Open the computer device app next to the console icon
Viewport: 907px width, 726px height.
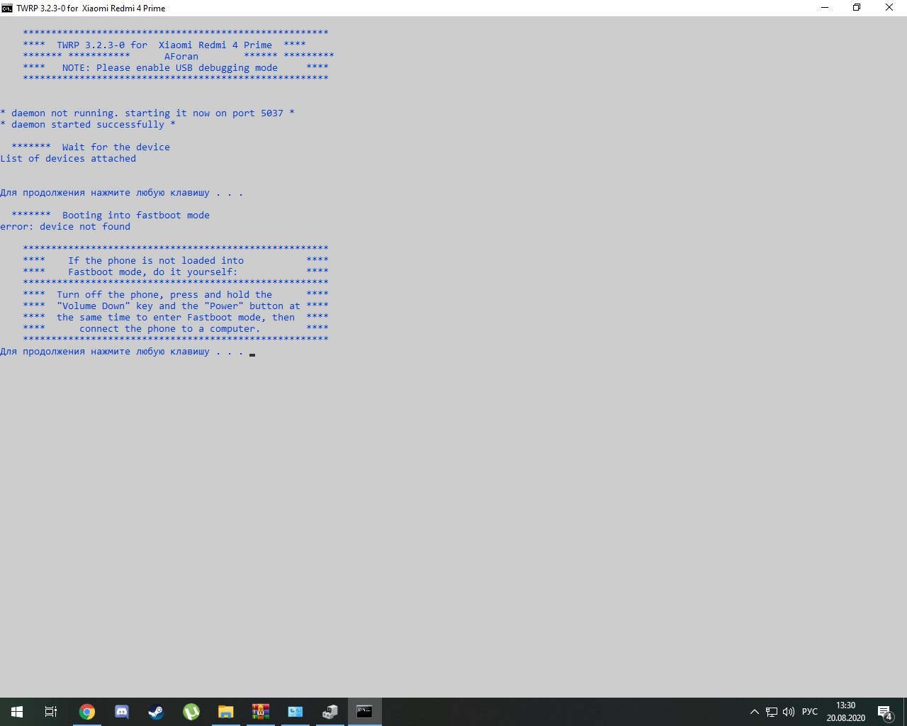pos(330,712)
